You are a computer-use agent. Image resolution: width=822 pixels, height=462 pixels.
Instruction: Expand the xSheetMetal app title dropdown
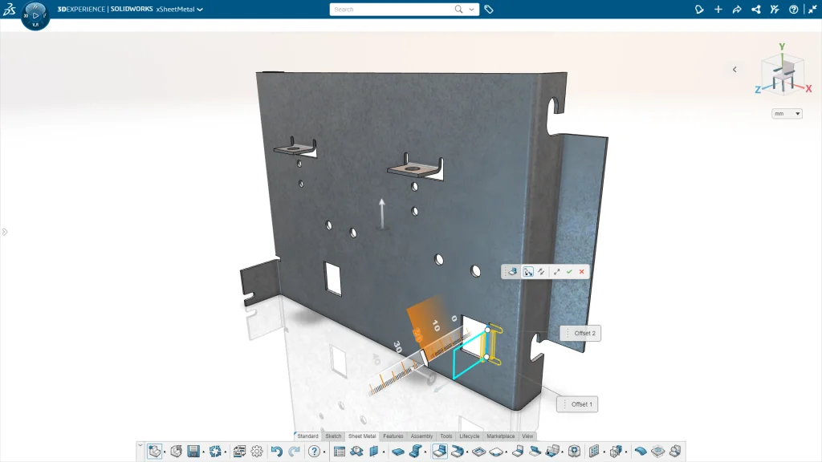tap(200, 10)
